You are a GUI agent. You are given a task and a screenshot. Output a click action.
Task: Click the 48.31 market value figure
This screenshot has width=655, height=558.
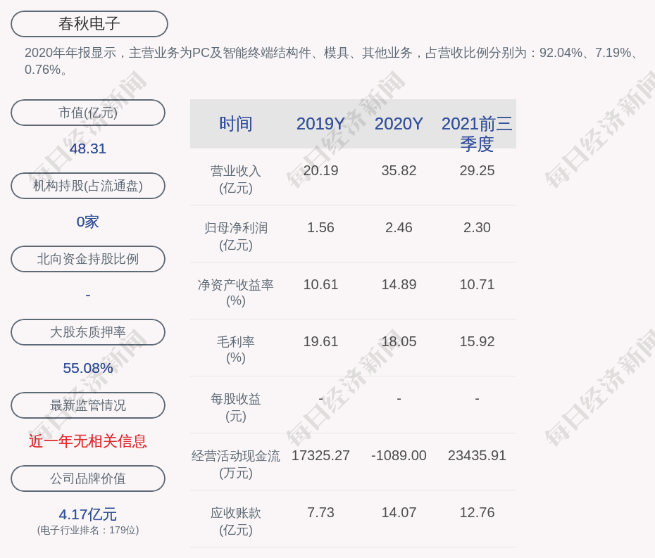(88, 148)
